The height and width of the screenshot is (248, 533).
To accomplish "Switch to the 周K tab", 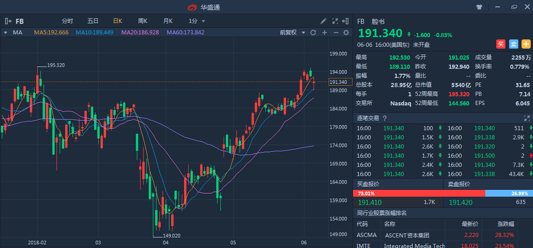I will coord(142,21).
